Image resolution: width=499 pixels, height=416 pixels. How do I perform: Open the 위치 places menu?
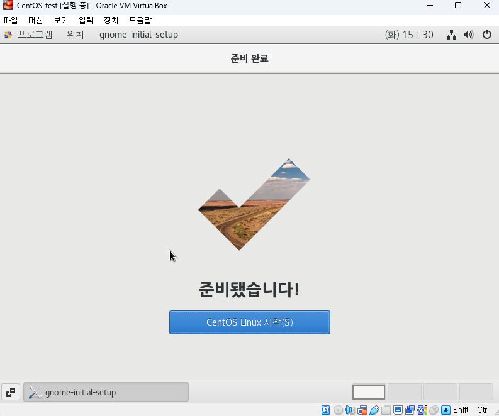(x=76, y=35)
